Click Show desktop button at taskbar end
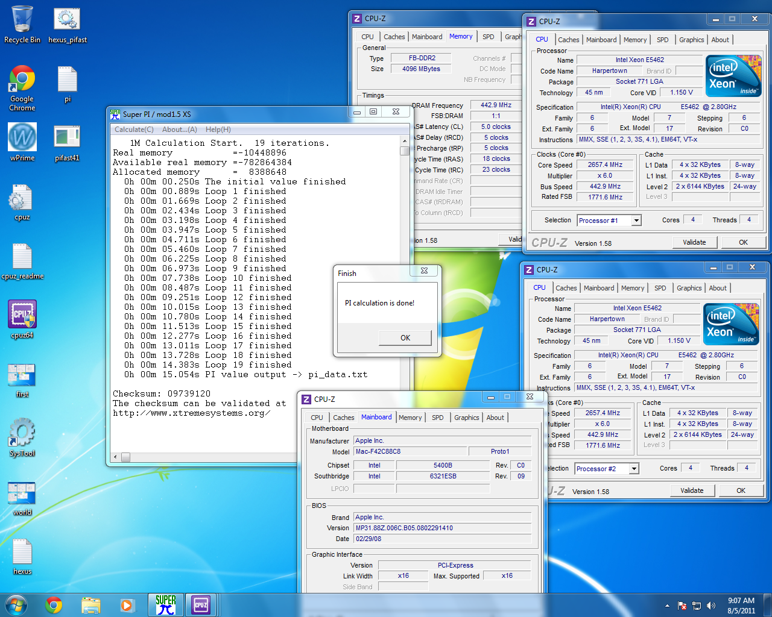The width and height of the screenshot is (772, 617). [x=767, y=605]
